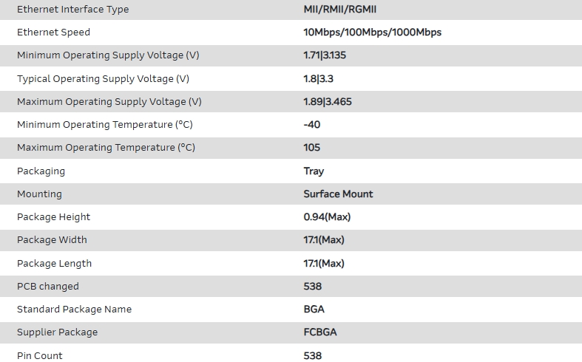
Task: Click the 1.89|3.465 maximum voltage value
Action: point(328,102)
